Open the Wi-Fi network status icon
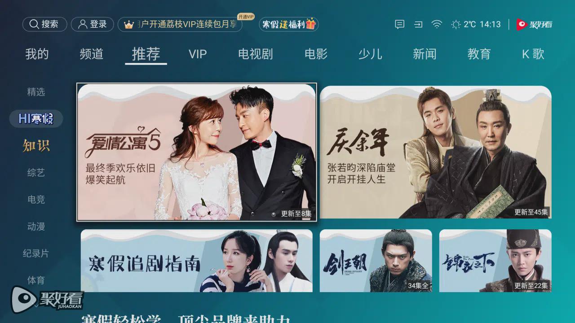Viewport: 575px width, 323px height. (x=437, y=24)
